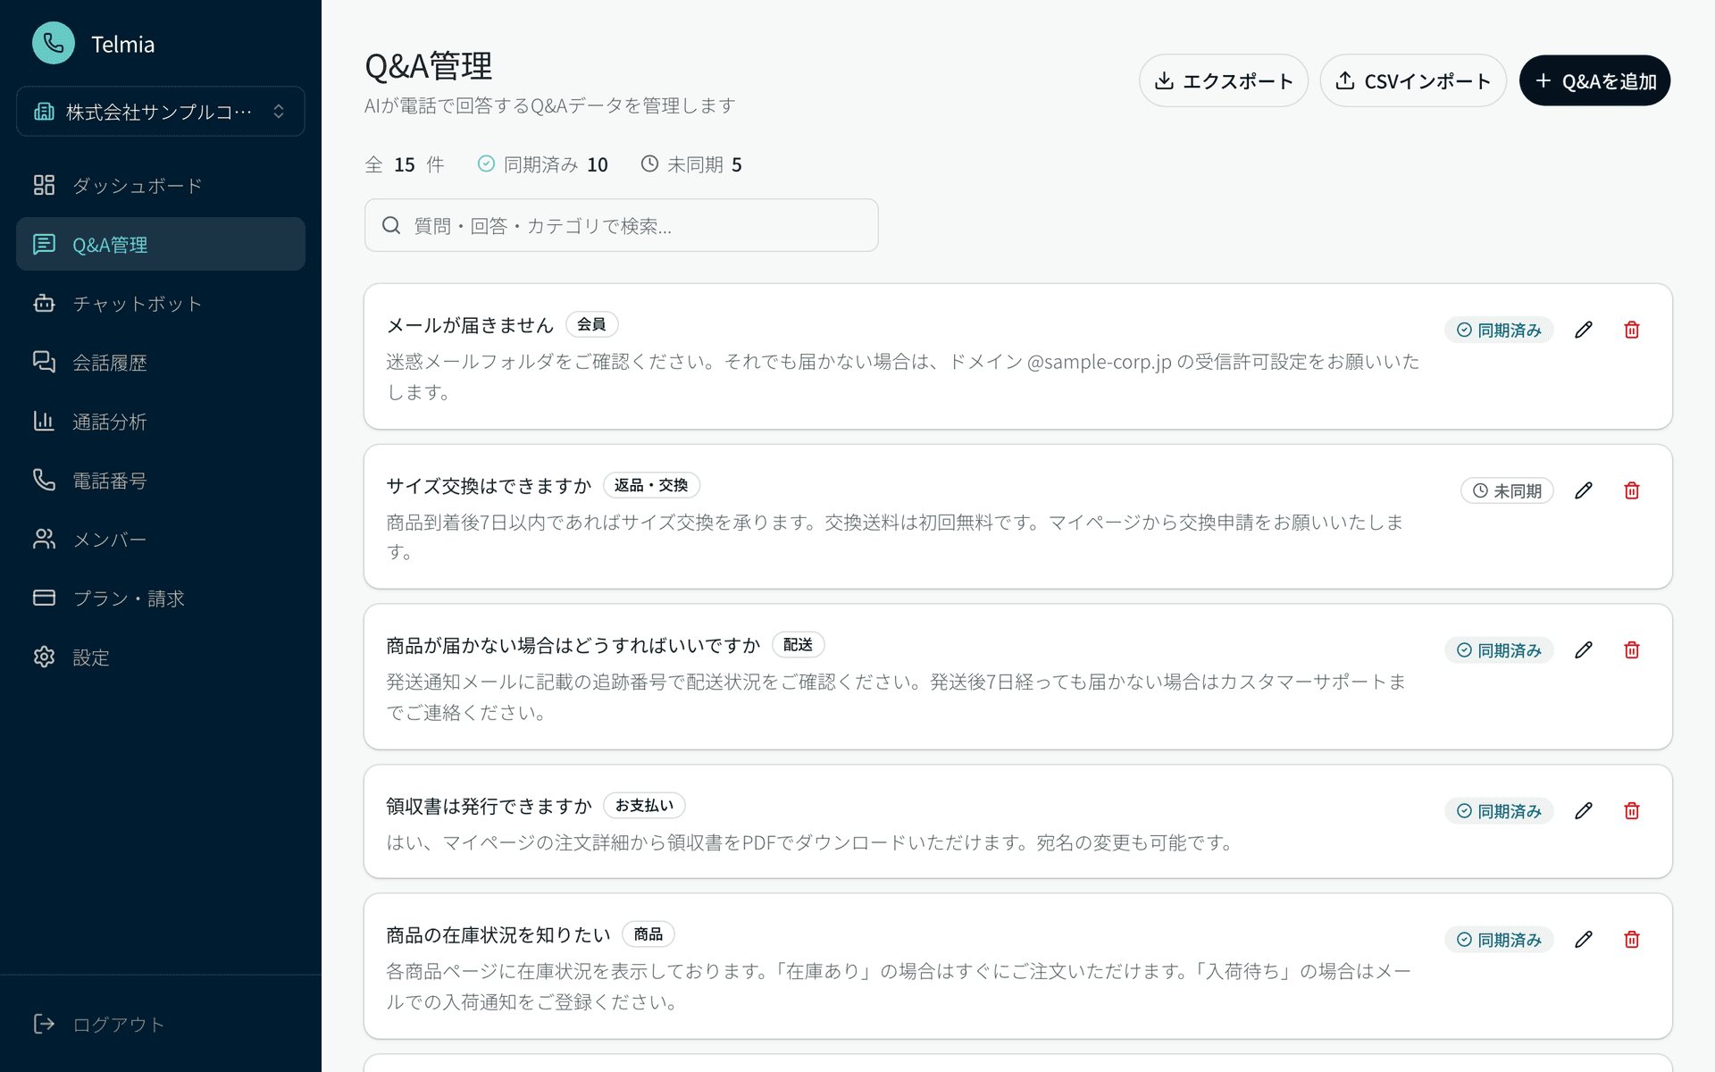Screen dimensions: 1715x1072
Task: Open the ダッシュボード sidebar icon
Action: [x=45, y=185]
